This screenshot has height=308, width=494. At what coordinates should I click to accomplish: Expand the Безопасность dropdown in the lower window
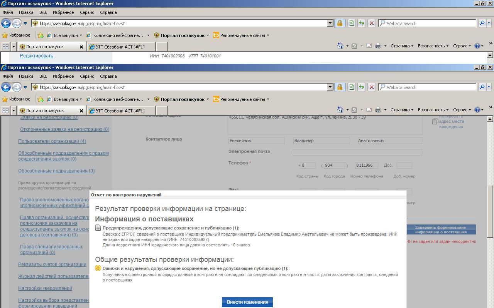(433, 110)
